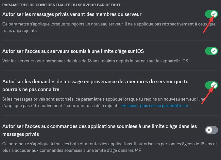The width and height of the screenshot is (221, 160).
Task: Click the "Paramètres de confidentialité du serveur par défaut" header
Action: pyautogui.click(x=62, y=5)
